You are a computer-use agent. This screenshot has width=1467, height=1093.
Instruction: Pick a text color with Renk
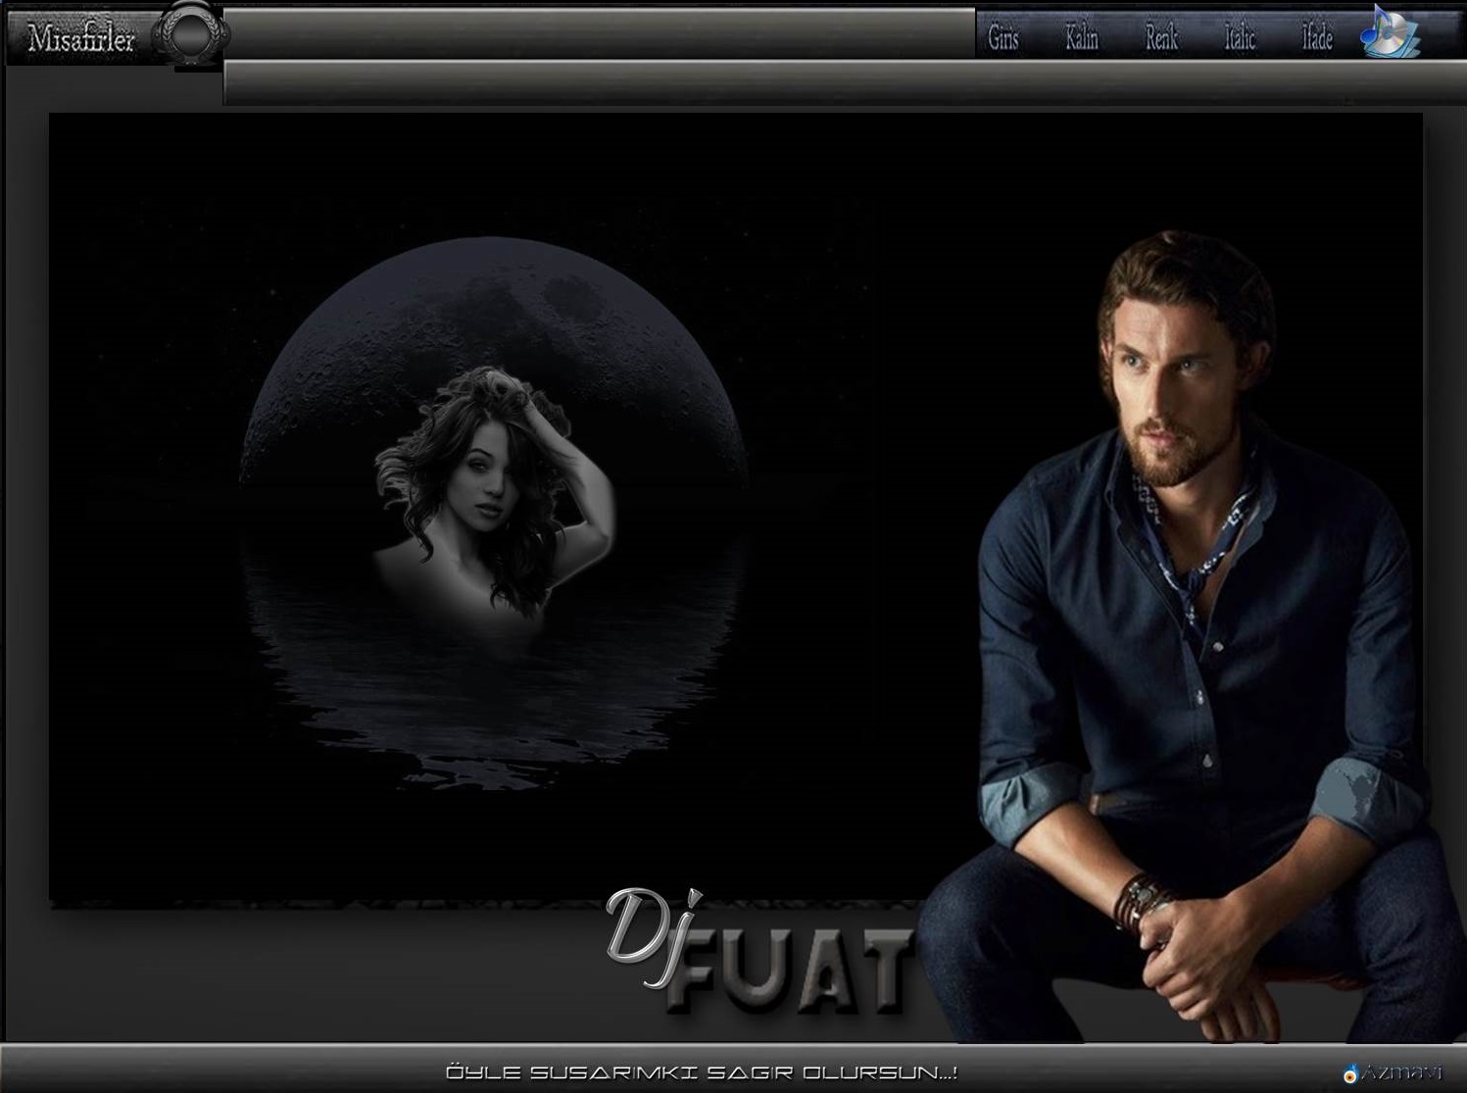click(x=1161, y=38)
